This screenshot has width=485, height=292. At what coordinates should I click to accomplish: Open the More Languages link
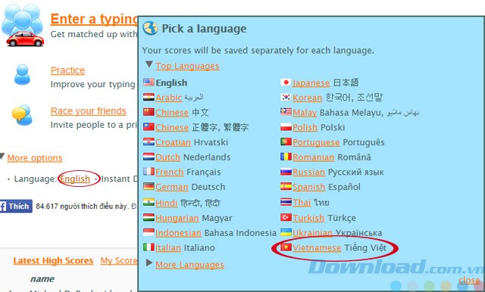(189, 265)
